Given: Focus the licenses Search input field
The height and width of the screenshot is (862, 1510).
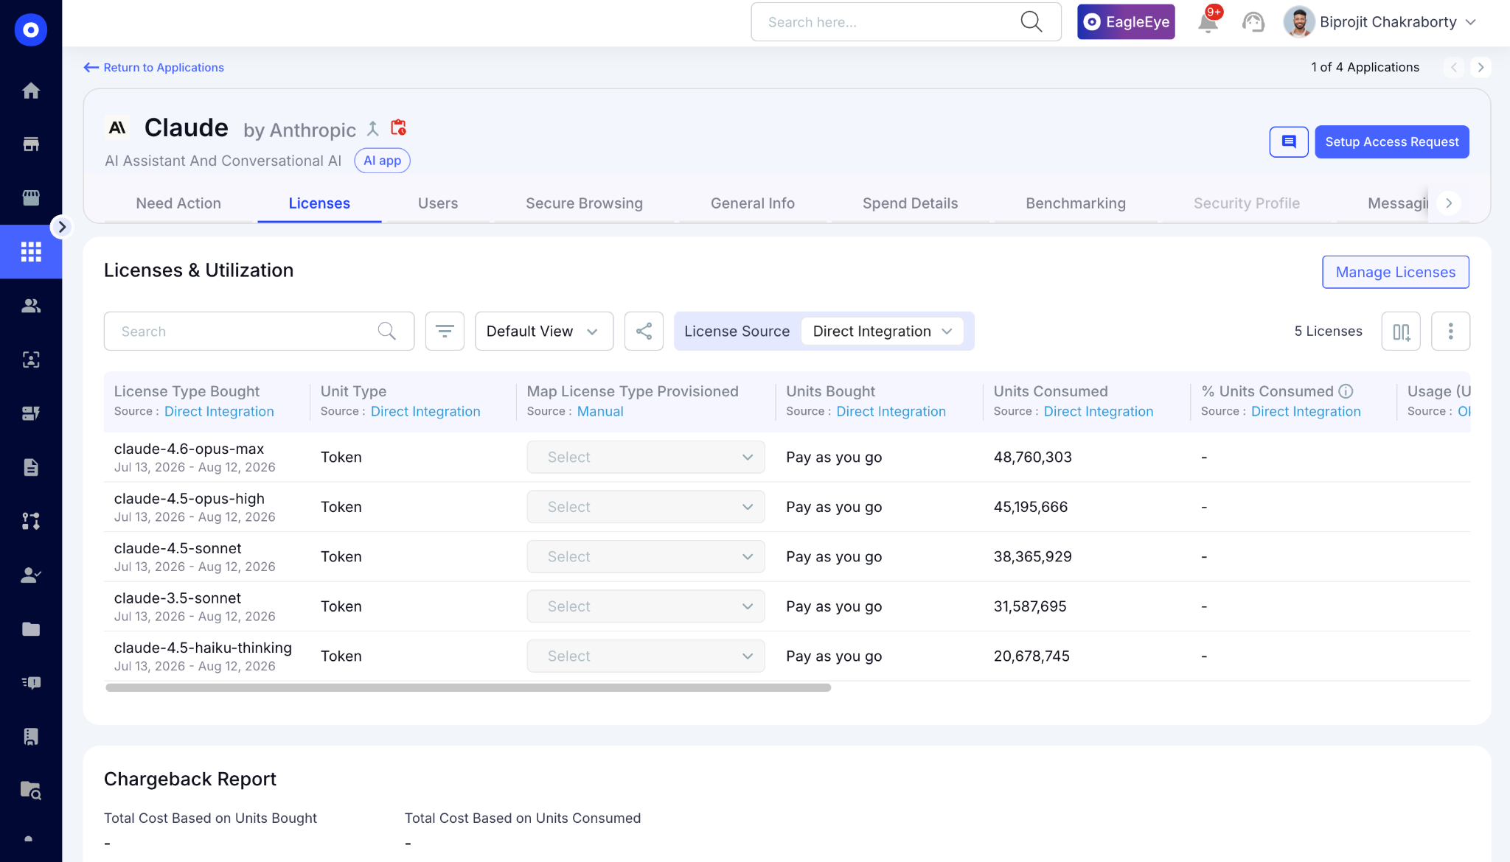Looking at the screenshot, I should [x=259, y=331].
